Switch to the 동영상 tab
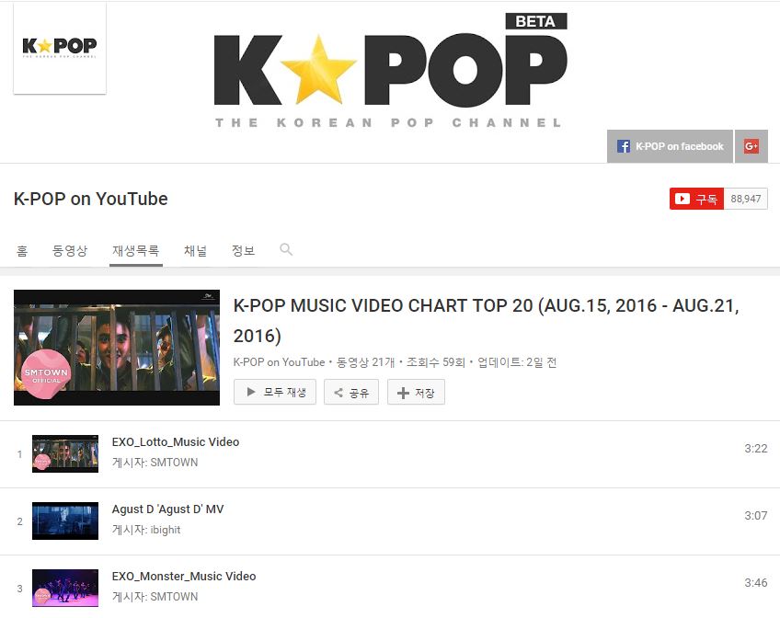Image resolution: width=780 pixels, height=618 pixels. (x=70, y=250)
